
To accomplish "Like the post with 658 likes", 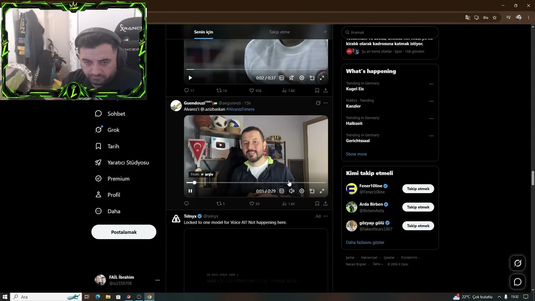I will (x=255, y=90).
